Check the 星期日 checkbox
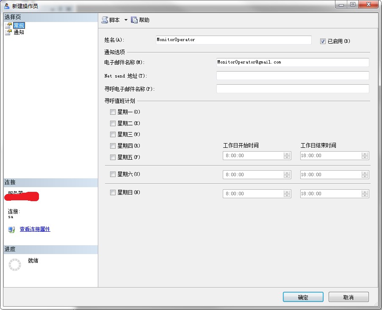This screenshot has width=382, height=310. (x=113, y=193)
